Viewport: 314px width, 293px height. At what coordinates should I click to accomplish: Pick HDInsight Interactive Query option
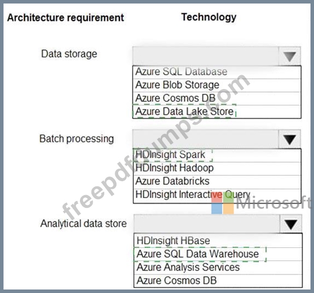click(x=217, y=196)
